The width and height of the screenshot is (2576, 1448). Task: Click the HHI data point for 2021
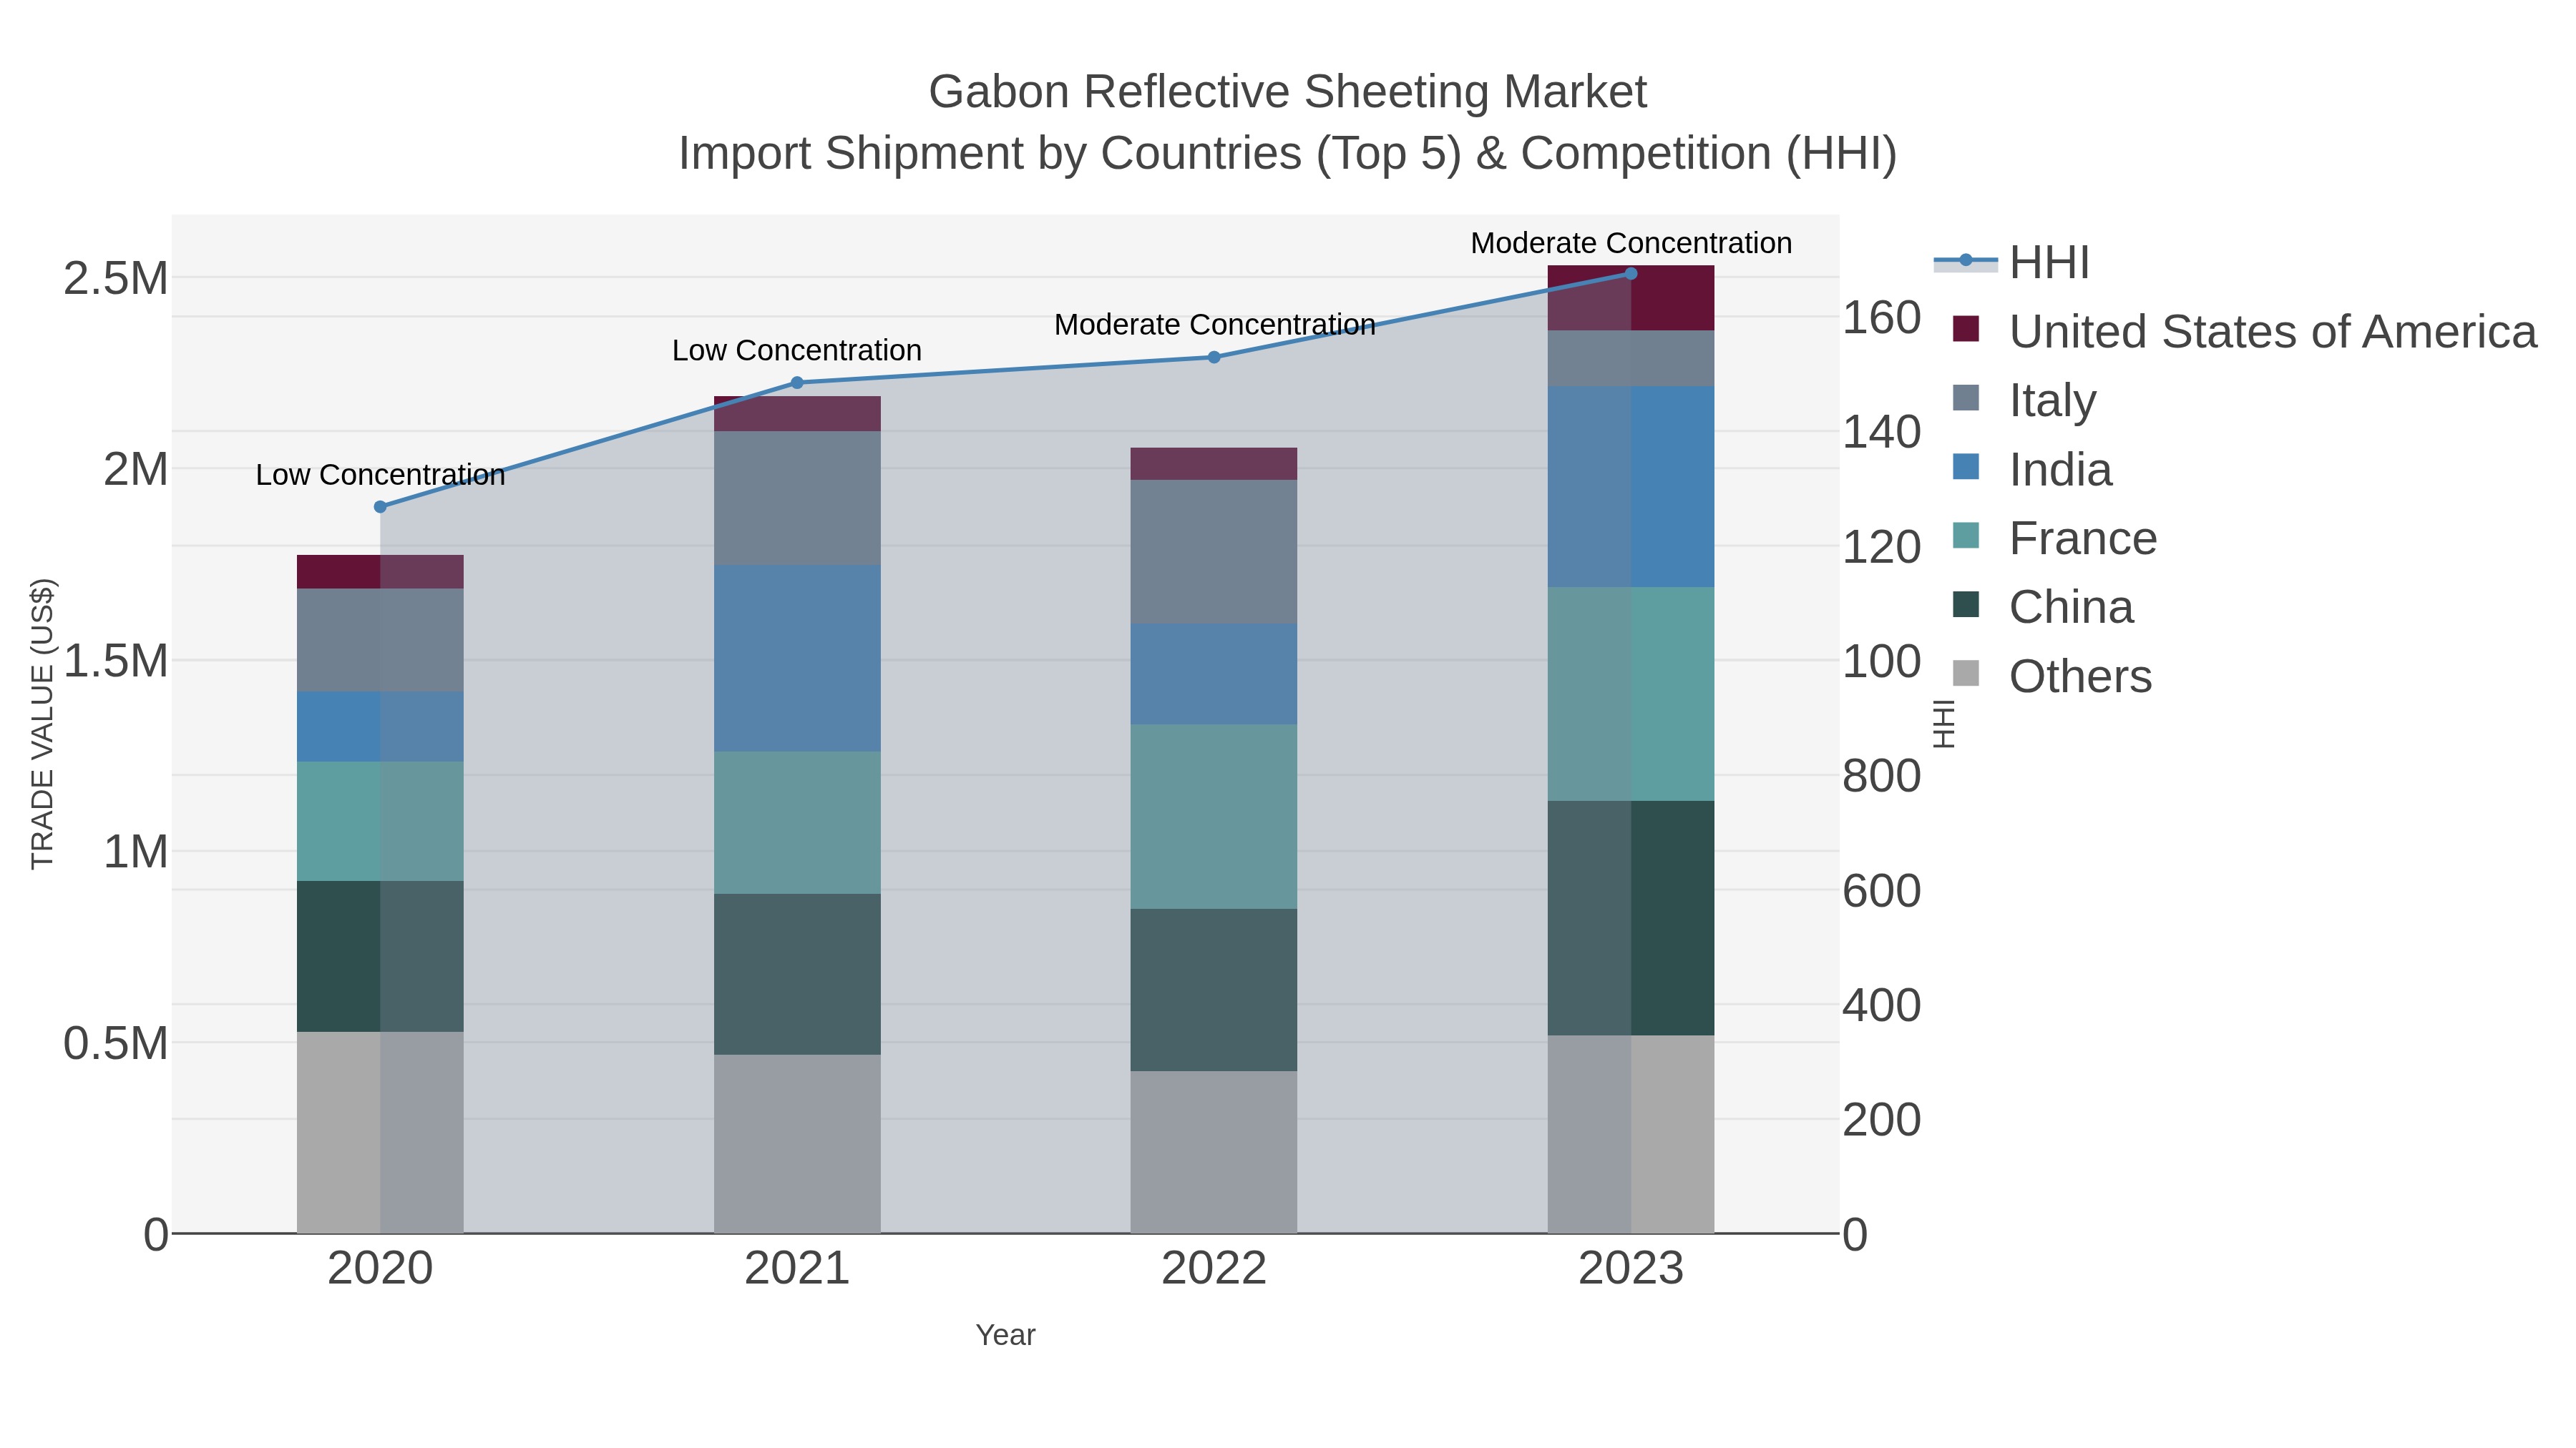click(797, 383)
